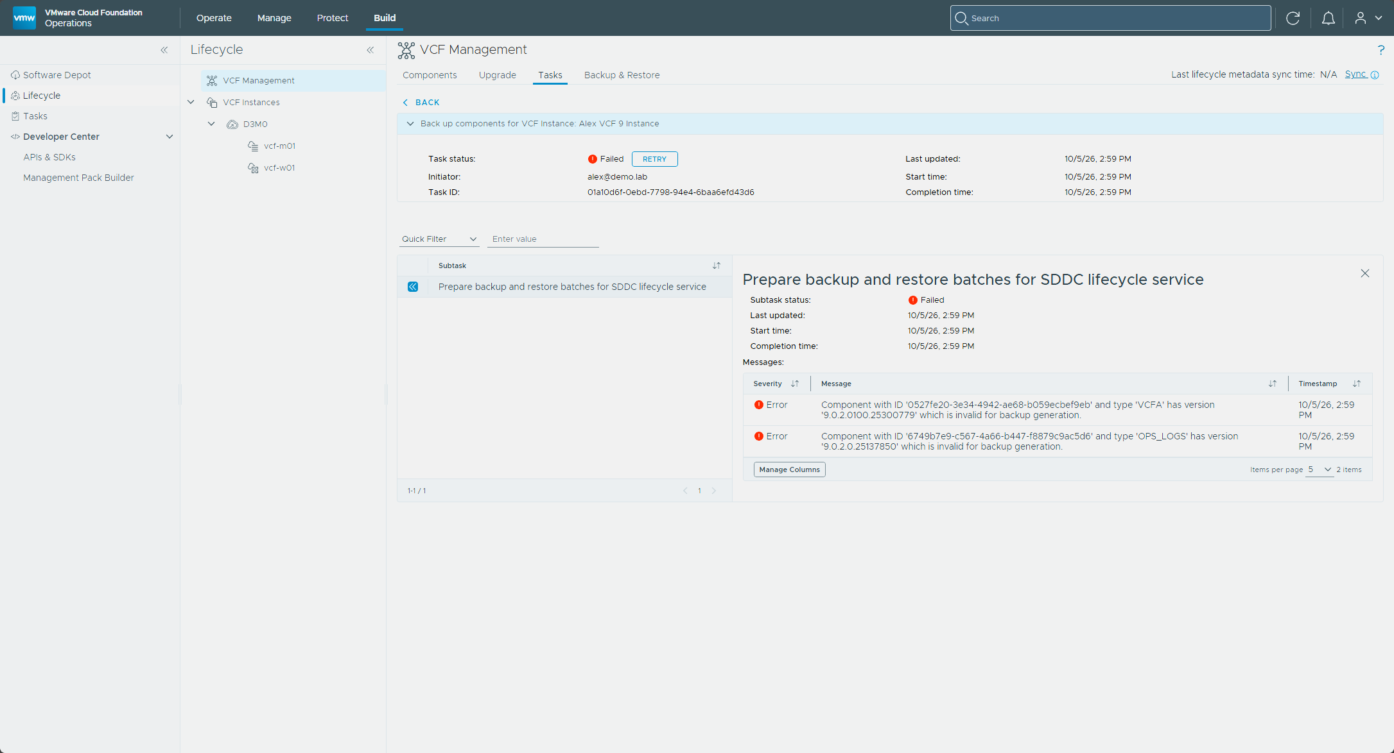Switch to the Upgrade tab
This screenshot has width=1394, height=753.
click(x=498, y=75)
